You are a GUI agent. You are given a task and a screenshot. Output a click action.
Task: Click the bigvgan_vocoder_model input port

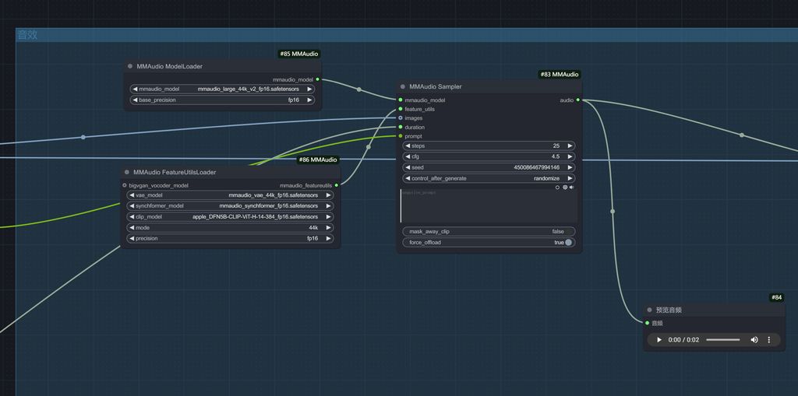coord(125,186)
